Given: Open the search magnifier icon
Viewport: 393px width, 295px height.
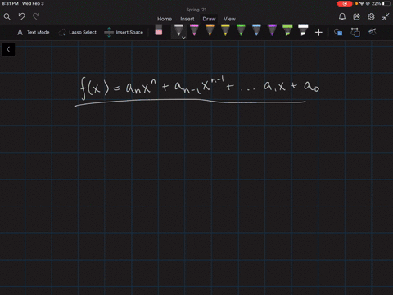Looking at the screenshot, I should click(x=7, y=17).
